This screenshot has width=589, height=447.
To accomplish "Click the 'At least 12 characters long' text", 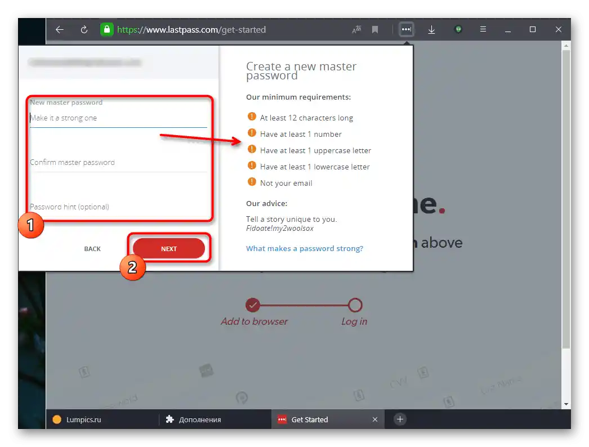I will point(306,118).
